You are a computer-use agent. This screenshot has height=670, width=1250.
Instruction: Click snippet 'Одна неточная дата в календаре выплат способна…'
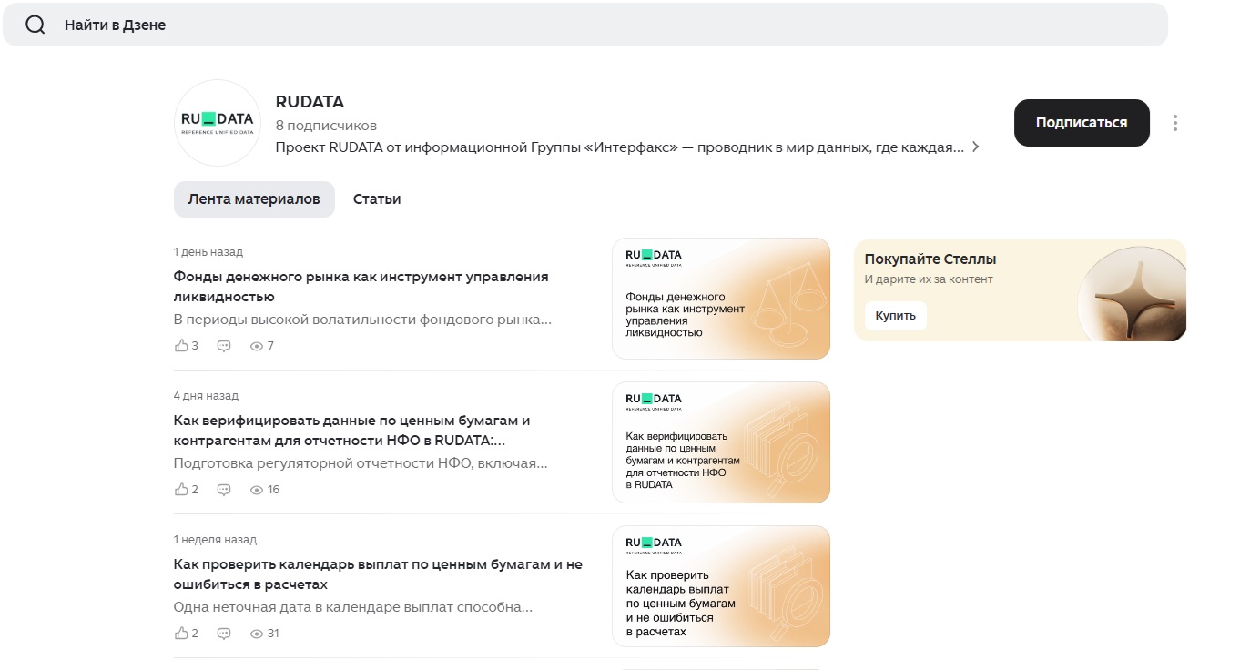click(x=353, y=607)
